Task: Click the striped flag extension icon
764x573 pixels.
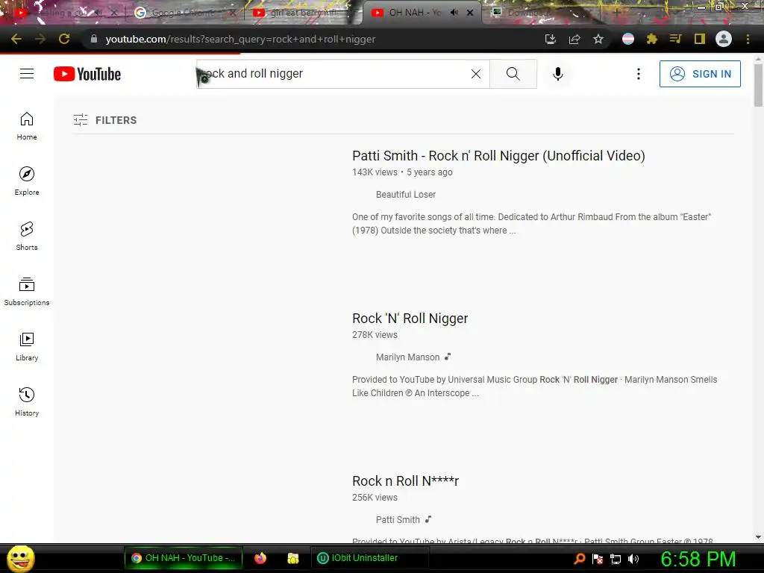Action: pos(628,39)
